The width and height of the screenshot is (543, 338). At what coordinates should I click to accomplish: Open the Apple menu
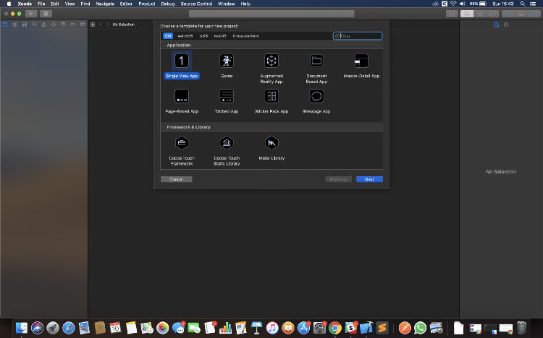click(x=9, y=4)
